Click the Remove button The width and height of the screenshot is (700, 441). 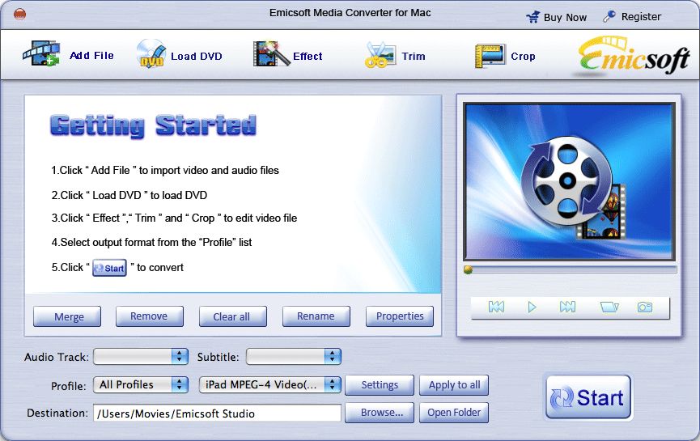click(150, 316)
